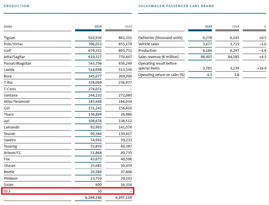
Task: Click the Golf row label
Action: (x=7, y=51)
